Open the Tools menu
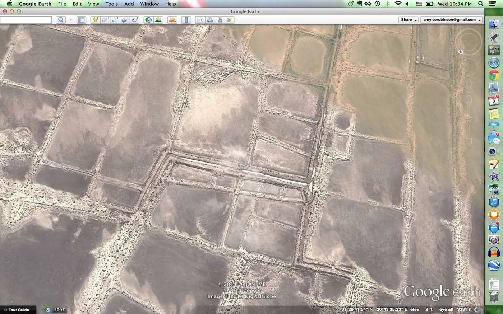503x314 pixels. coord(112,4)
